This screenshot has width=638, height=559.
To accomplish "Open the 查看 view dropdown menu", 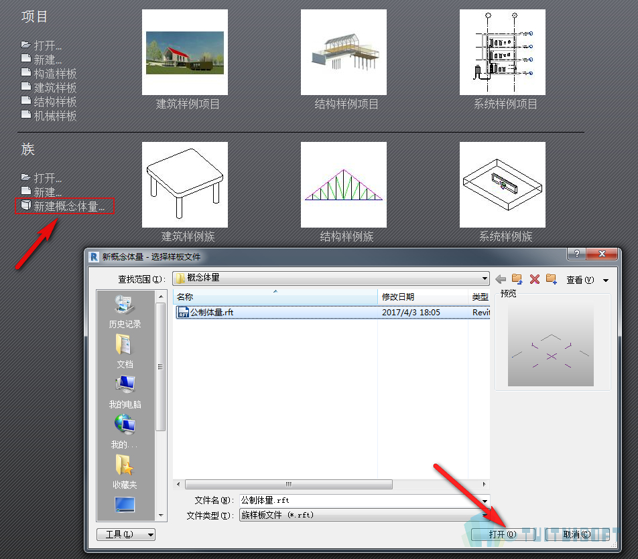I will [x=588, y=280].
